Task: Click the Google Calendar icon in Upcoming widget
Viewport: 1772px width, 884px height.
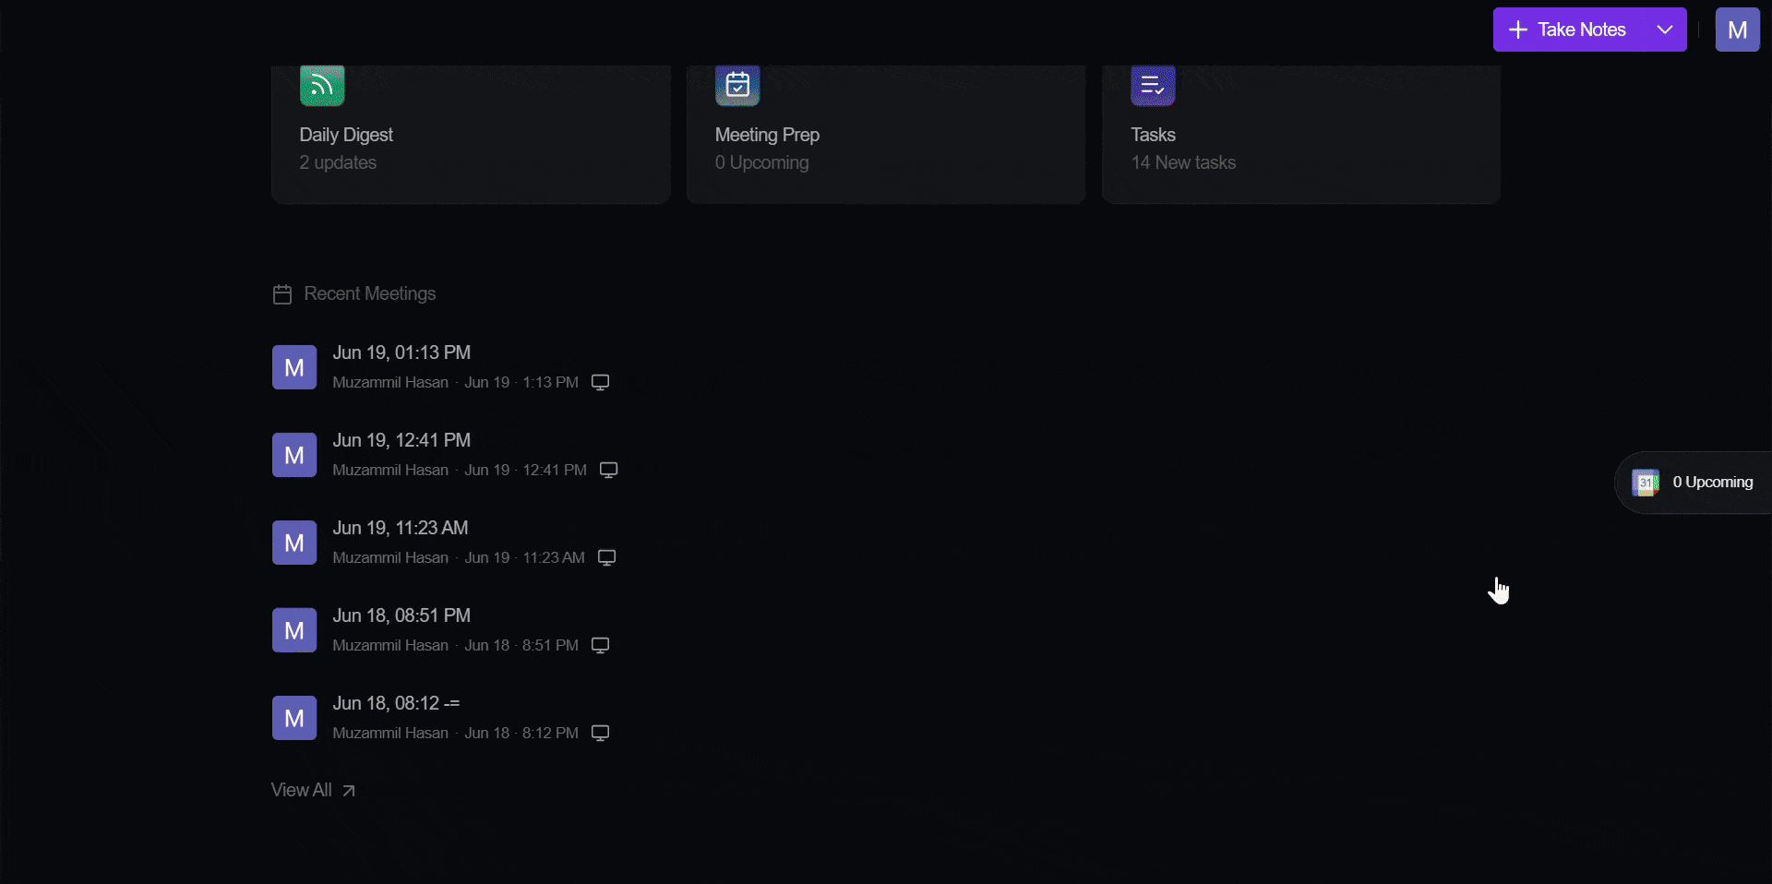Action: coord(1646,483)
